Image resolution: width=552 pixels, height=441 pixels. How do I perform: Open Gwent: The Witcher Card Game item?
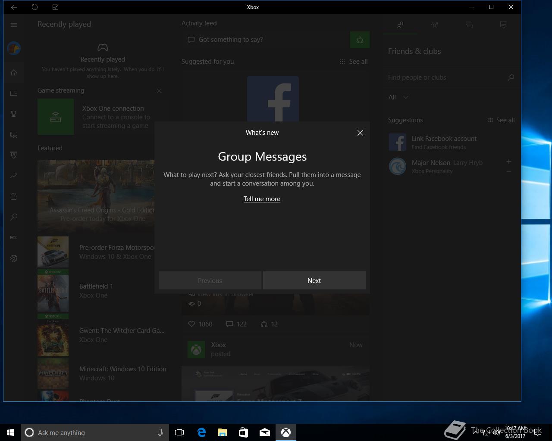click(102, 335)
